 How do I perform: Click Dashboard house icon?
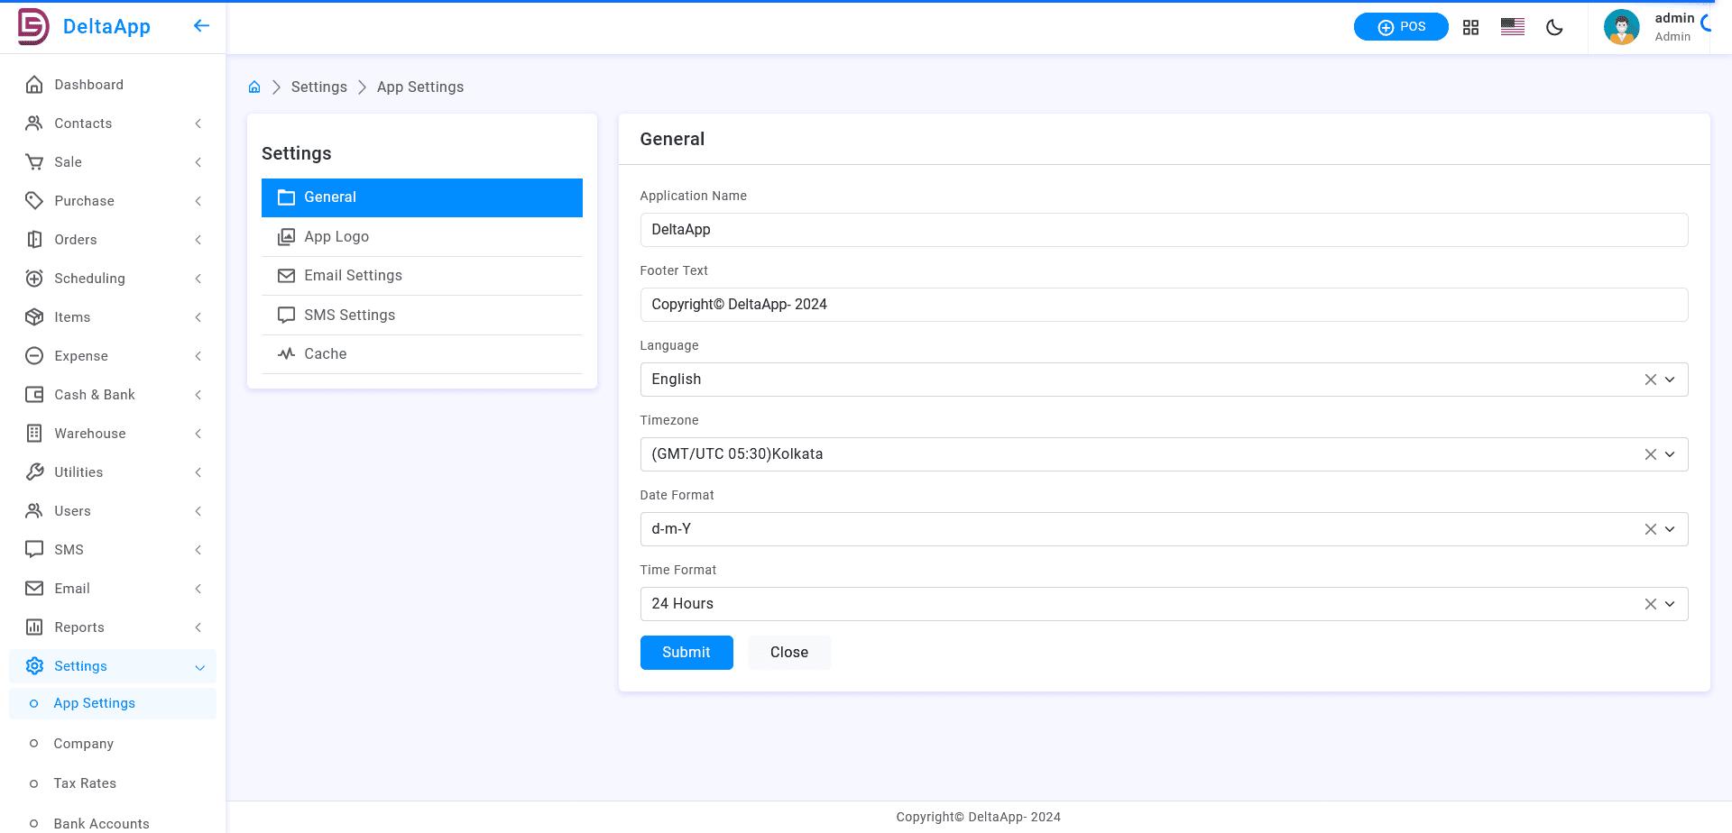(34, 85)
